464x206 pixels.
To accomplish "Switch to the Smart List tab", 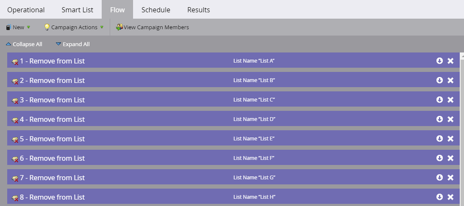I will (x=77, y=10).
